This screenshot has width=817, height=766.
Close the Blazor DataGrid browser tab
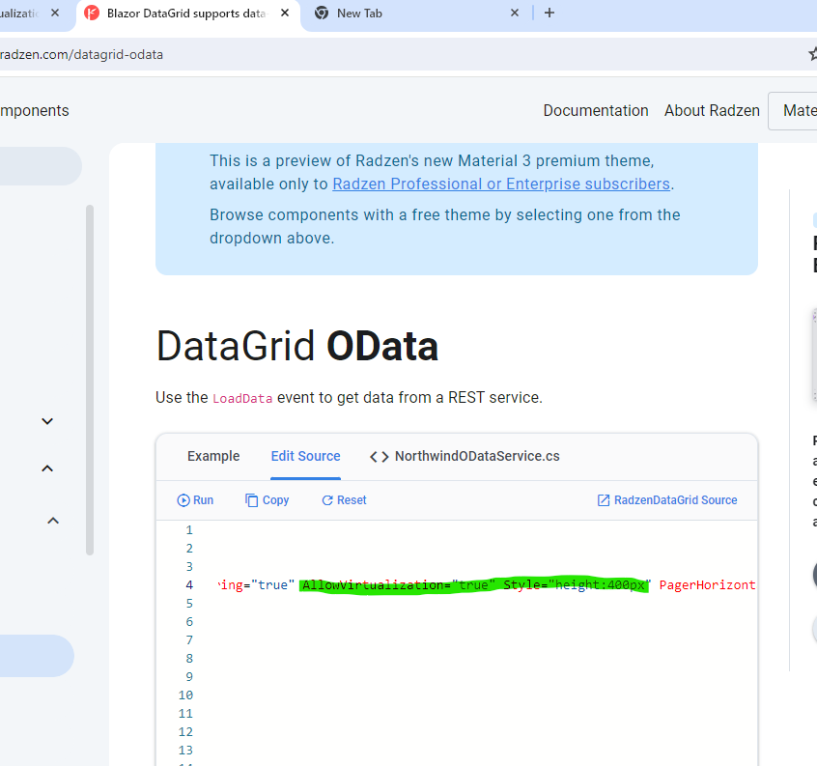click(285, 13)
